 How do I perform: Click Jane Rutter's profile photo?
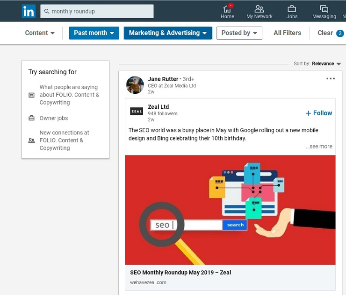(135, 85)
